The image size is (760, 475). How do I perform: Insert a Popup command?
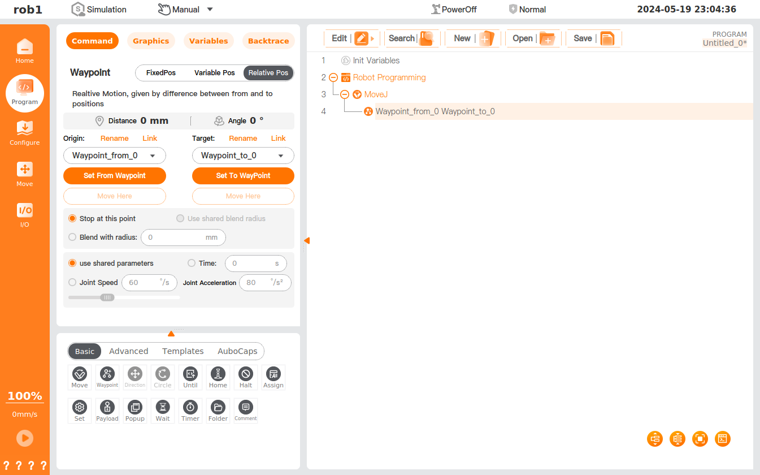(135, 410)
